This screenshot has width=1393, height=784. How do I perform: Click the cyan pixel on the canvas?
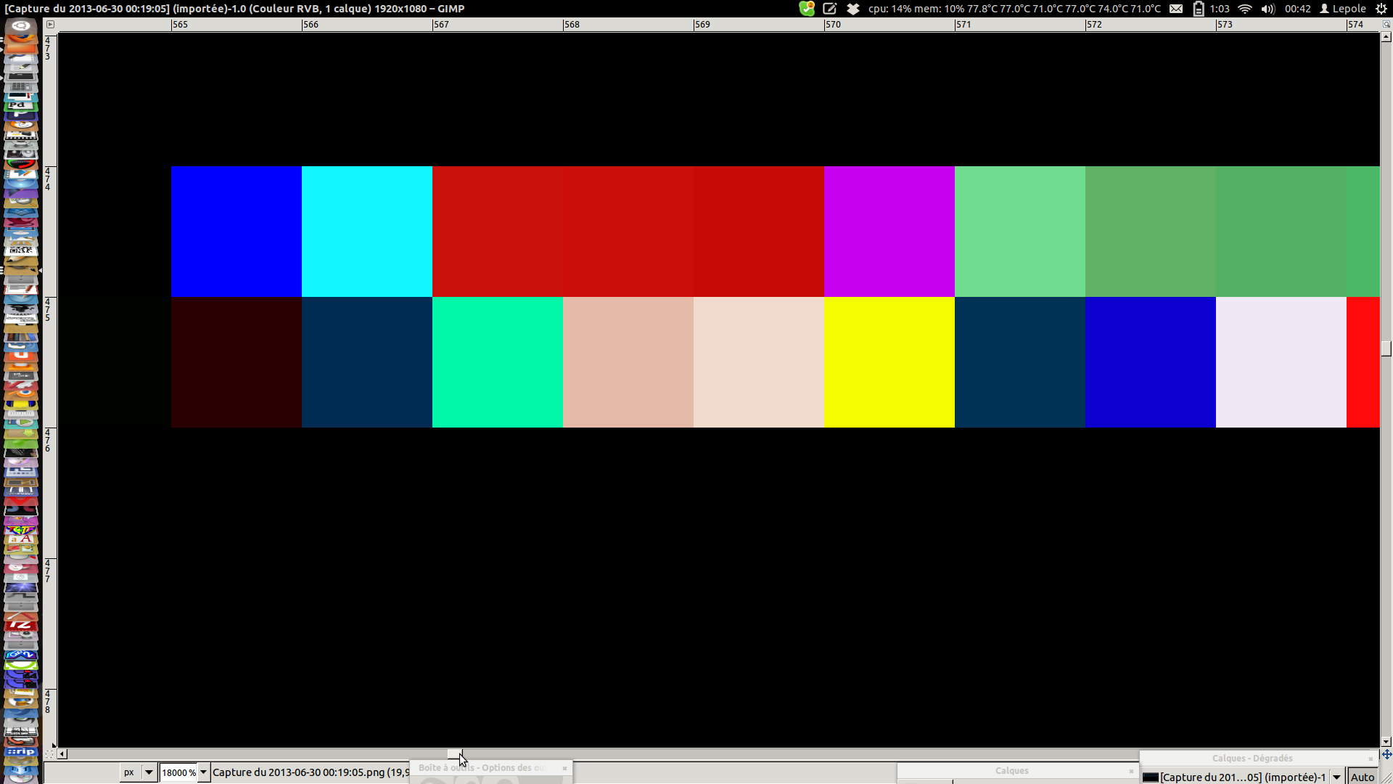click(x=366, y=232)
